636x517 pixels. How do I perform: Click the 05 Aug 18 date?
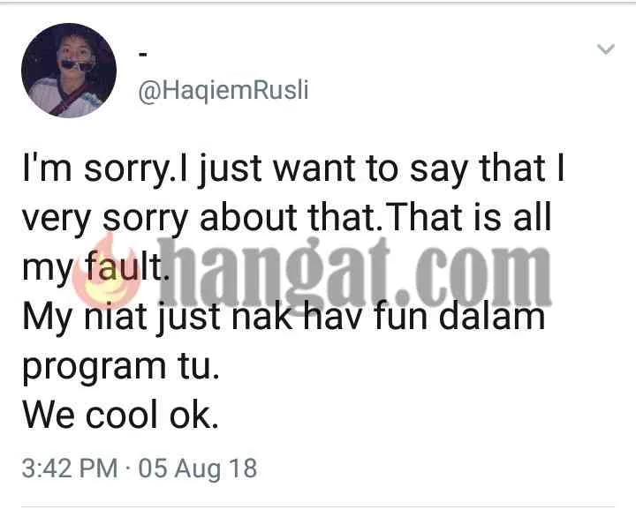[198, 468]
